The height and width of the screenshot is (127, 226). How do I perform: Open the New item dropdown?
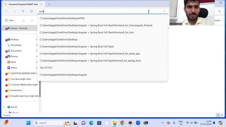click(x=10, y=20)
